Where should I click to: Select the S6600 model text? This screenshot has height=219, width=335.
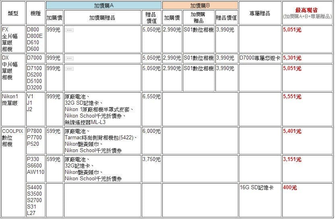click(34, 166)
